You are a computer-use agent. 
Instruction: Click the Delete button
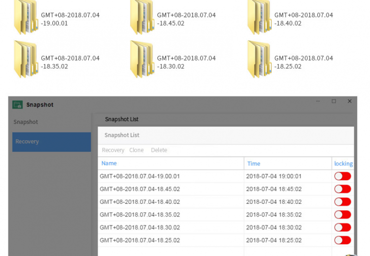(159, 150)
